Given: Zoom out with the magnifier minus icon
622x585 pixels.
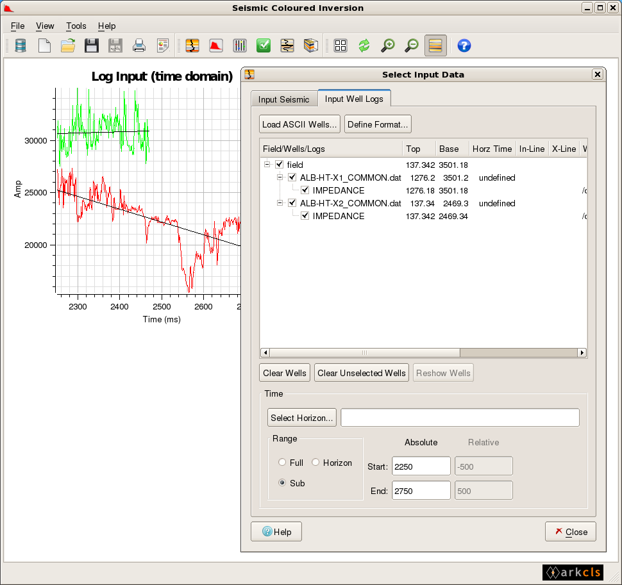Looking at the screenshot, I should pyautogui.click(x=412, y=45).
